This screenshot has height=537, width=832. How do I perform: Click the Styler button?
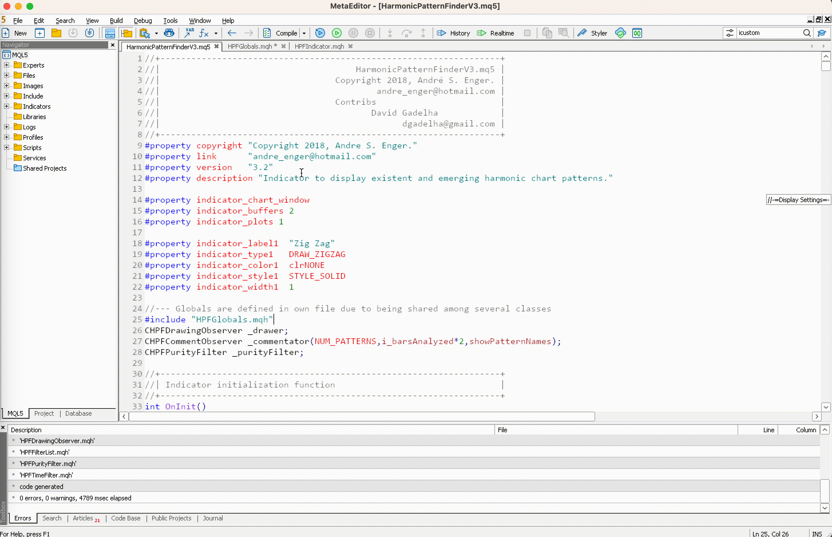[x=592, y=33]
